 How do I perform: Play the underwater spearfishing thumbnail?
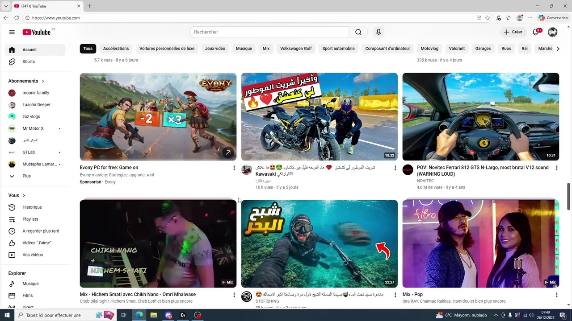click(320, 244)
